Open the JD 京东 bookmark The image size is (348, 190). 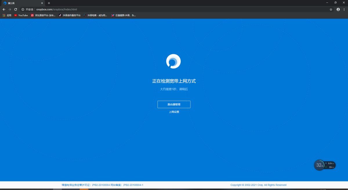(43, 15)
